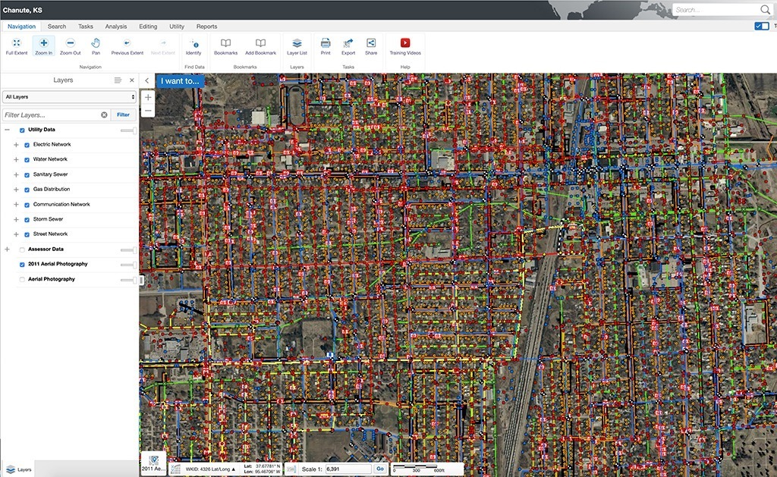Open the Layer List

(x=297, y=46)
